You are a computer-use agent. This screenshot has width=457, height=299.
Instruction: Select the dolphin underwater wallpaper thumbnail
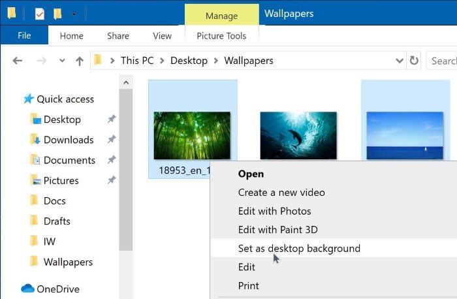[x=298, y=134]
